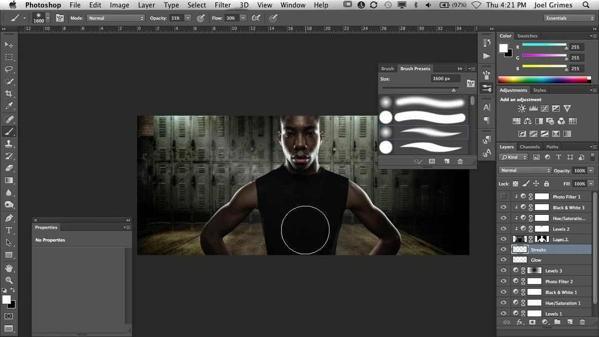Screen dimensions: 599x337
Task: Select the Move tool
Action: tap(9, 45)
